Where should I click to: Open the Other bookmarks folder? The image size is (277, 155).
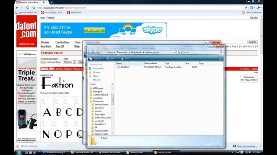pos(252,12)
